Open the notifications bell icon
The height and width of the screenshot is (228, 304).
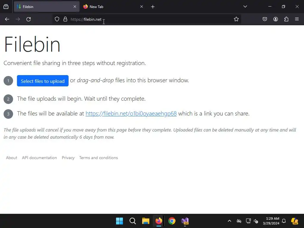click(284, 221)
